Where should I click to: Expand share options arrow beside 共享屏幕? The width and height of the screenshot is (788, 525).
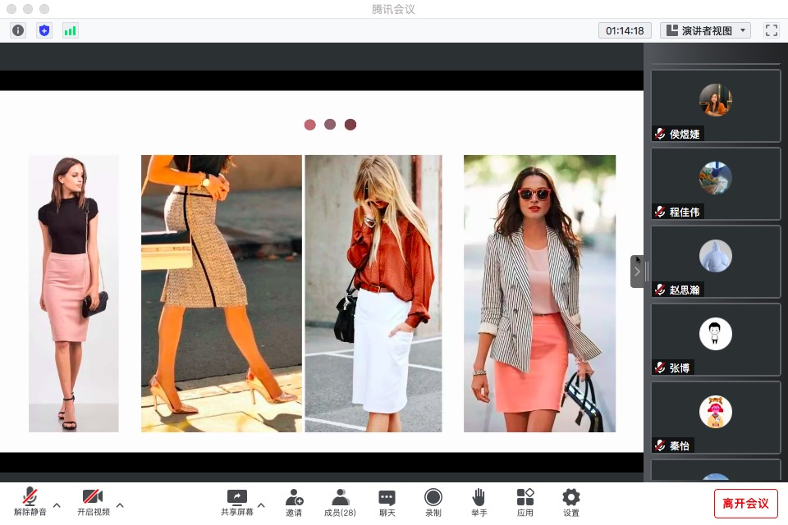(261, 504)
